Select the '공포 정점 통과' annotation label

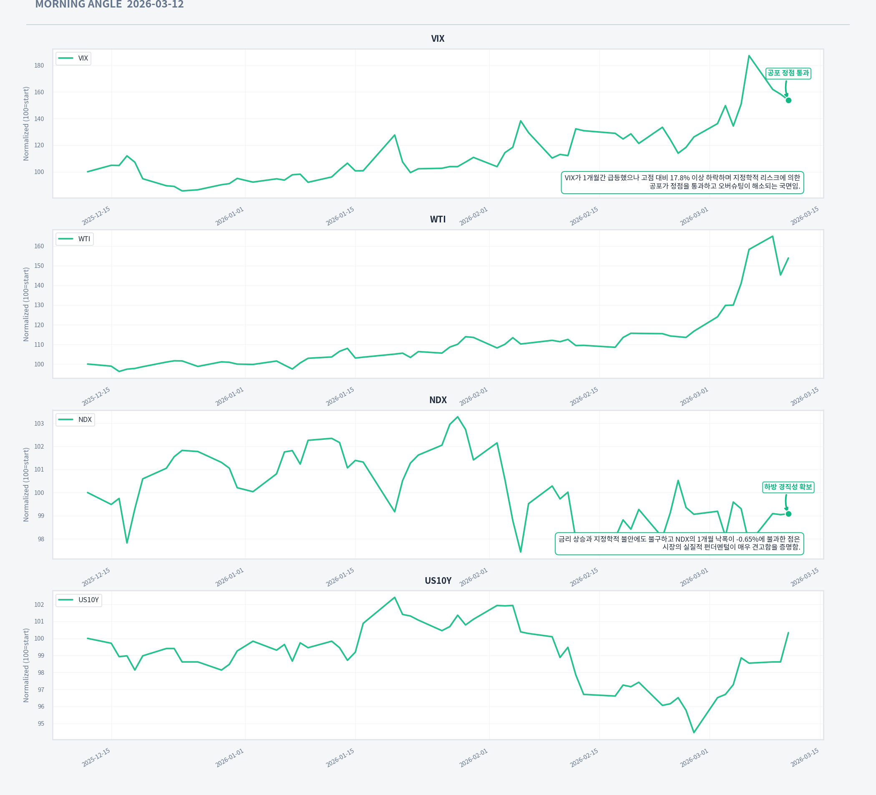click(x=788, y=73)
